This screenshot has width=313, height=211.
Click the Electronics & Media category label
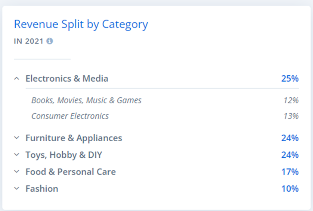pos(67,79)
